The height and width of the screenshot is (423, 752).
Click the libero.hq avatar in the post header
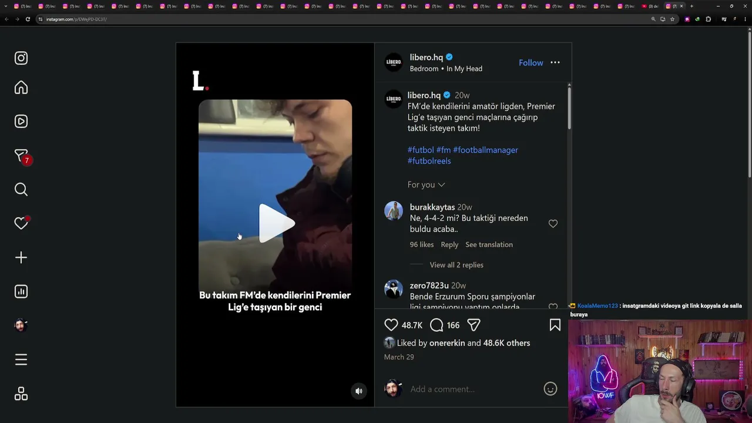[x=394, y=63]
